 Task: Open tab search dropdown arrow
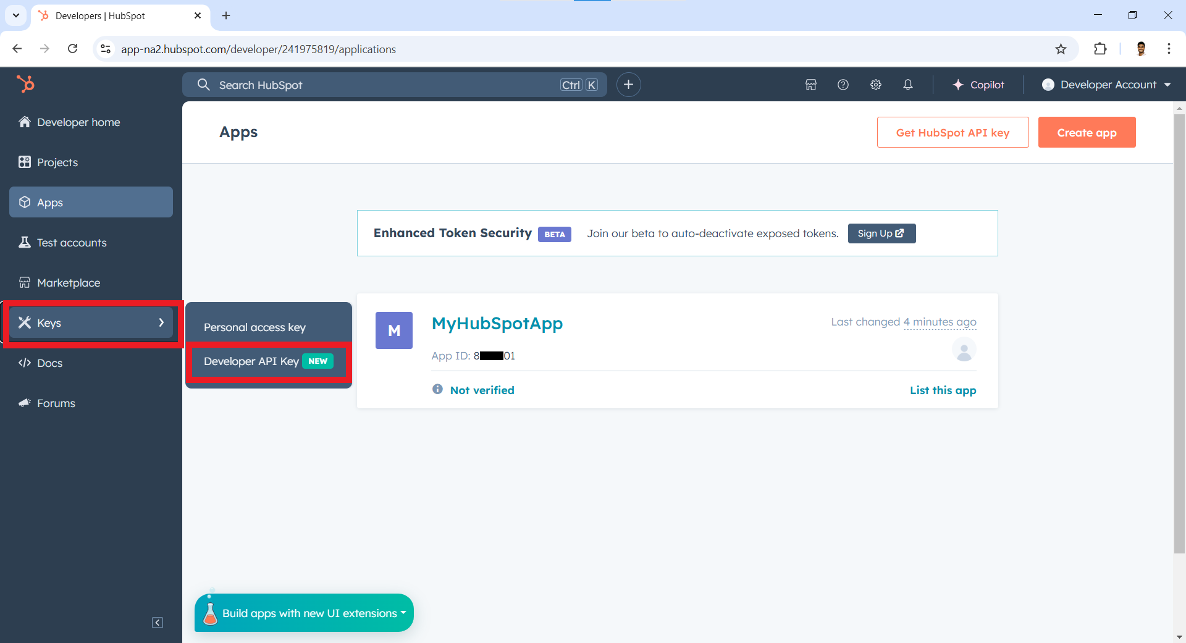pos(16,15)
